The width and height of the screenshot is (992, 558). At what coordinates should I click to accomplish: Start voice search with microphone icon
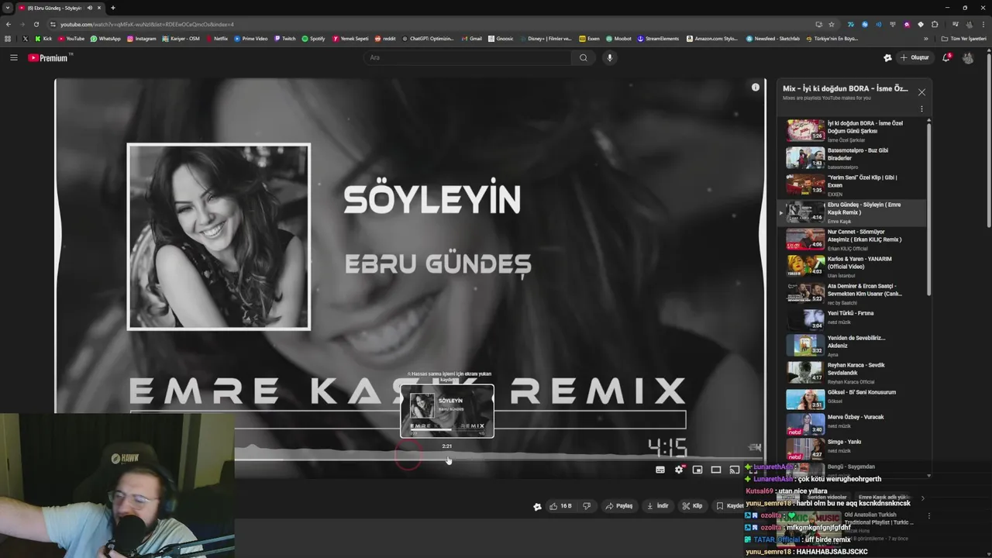click(x=610, y=57)
